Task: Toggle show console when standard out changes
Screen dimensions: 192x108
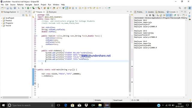Action: 167,15
